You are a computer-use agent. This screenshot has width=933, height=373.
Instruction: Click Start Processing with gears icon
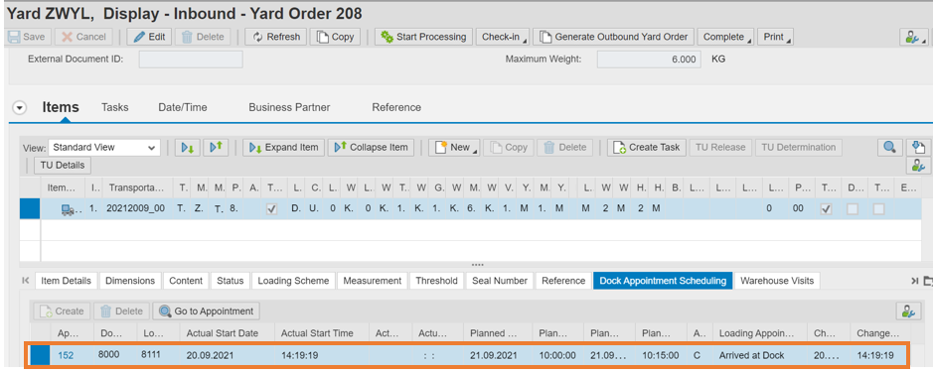click(x=423, y=37)
